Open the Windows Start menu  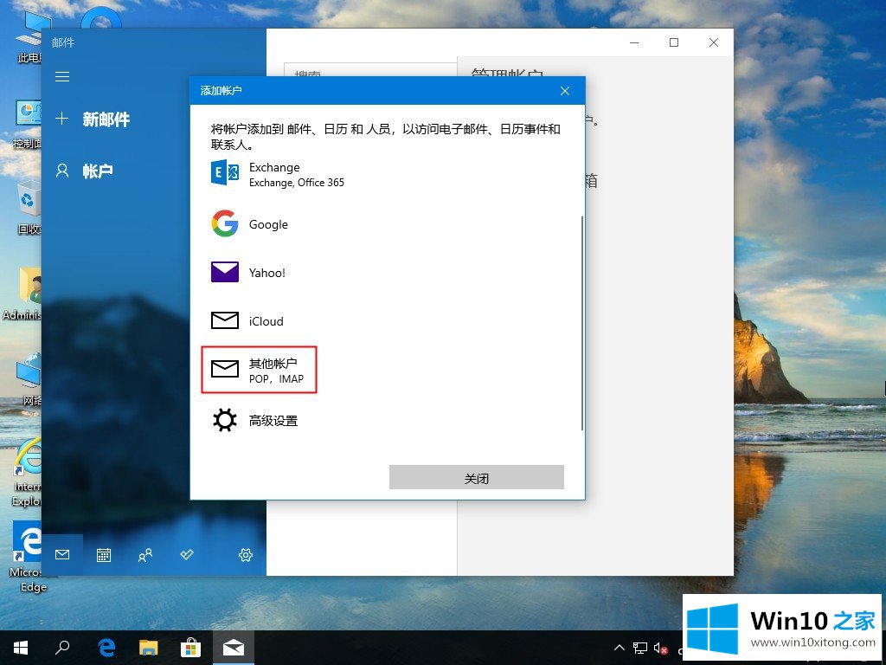coord(21,648)
